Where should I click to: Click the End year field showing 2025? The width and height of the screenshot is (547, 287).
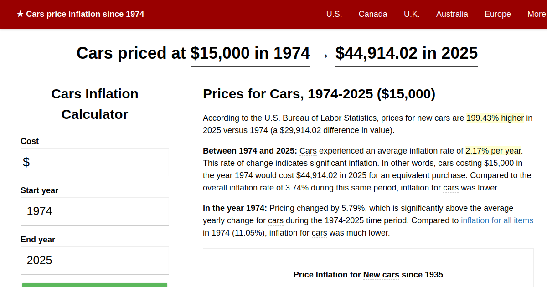[x=94, y=260]
